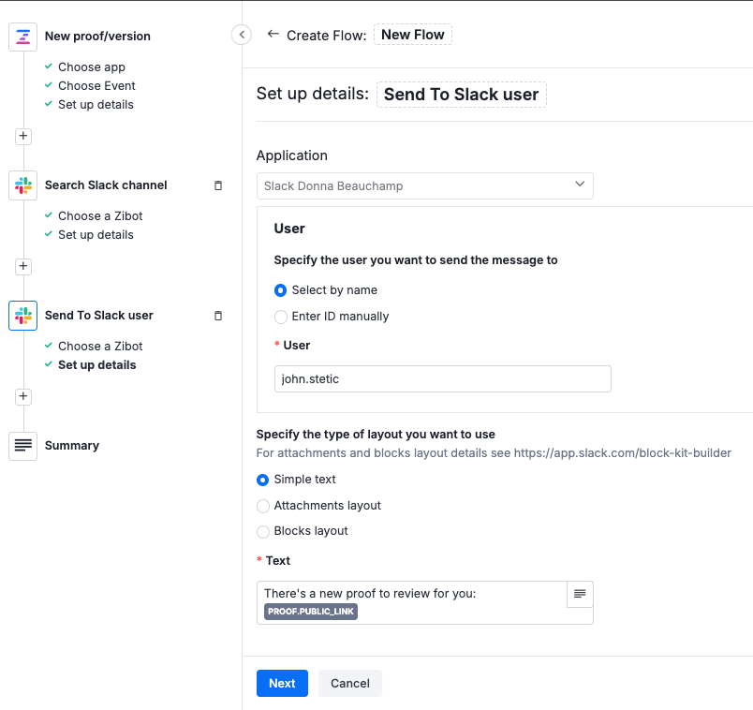753x710 pixels.
Task: Delete the Search Slack channel step
Action: coord(218,185)
